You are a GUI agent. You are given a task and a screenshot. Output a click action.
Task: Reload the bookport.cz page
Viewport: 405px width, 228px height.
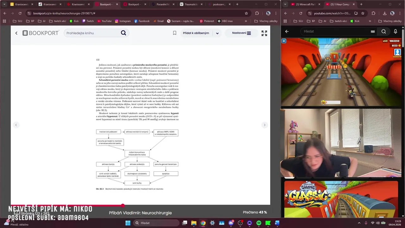click(x=20, y=13)
